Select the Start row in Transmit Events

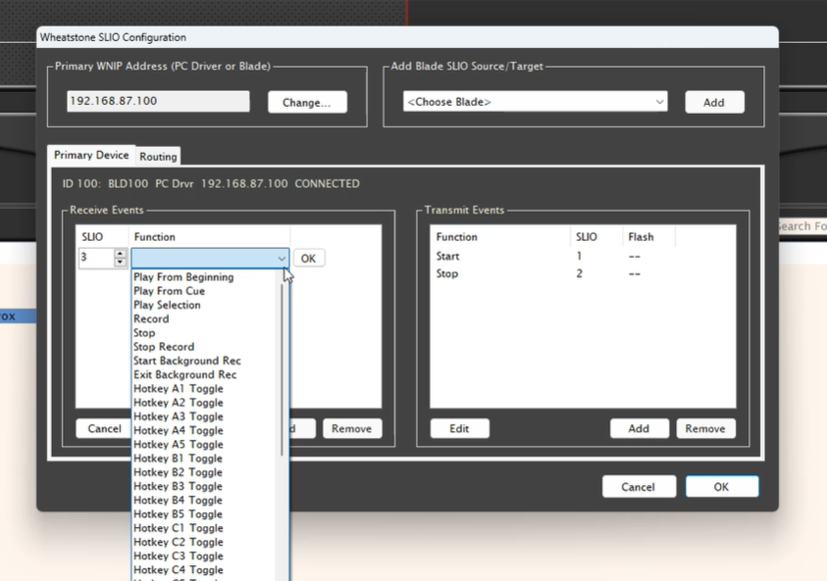coord(583,257)
